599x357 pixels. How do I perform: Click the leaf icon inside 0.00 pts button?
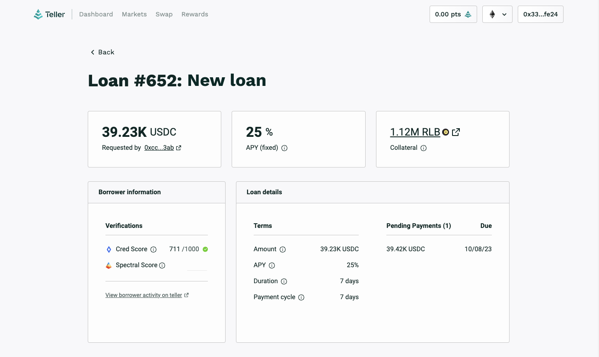468,14
